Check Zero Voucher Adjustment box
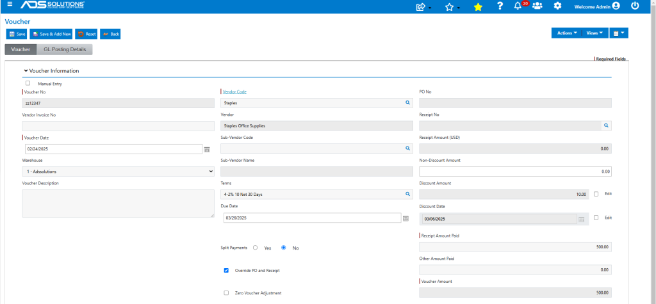This screenshot has height=304, width=656. coord(226,293)
